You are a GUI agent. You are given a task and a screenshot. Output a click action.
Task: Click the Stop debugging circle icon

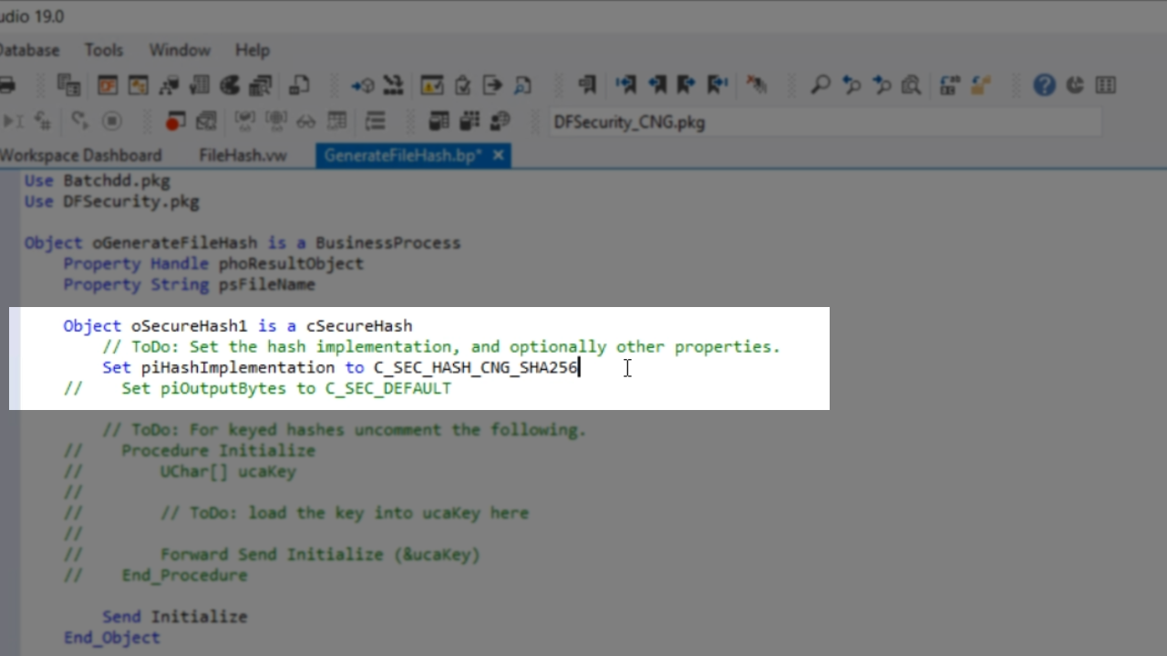pos(111,121)
